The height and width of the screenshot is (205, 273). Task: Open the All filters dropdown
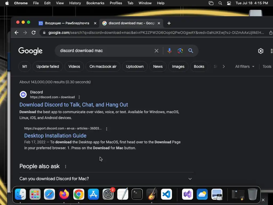click(245, 66)
